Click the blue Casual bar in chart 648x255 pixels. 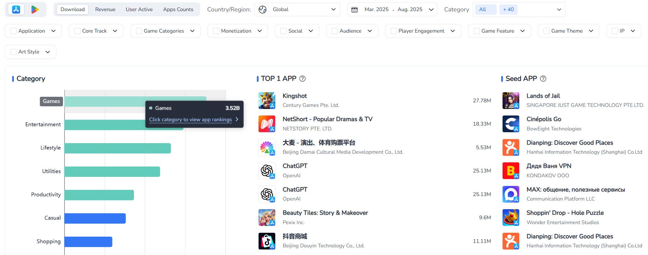[x=95, y=219]
